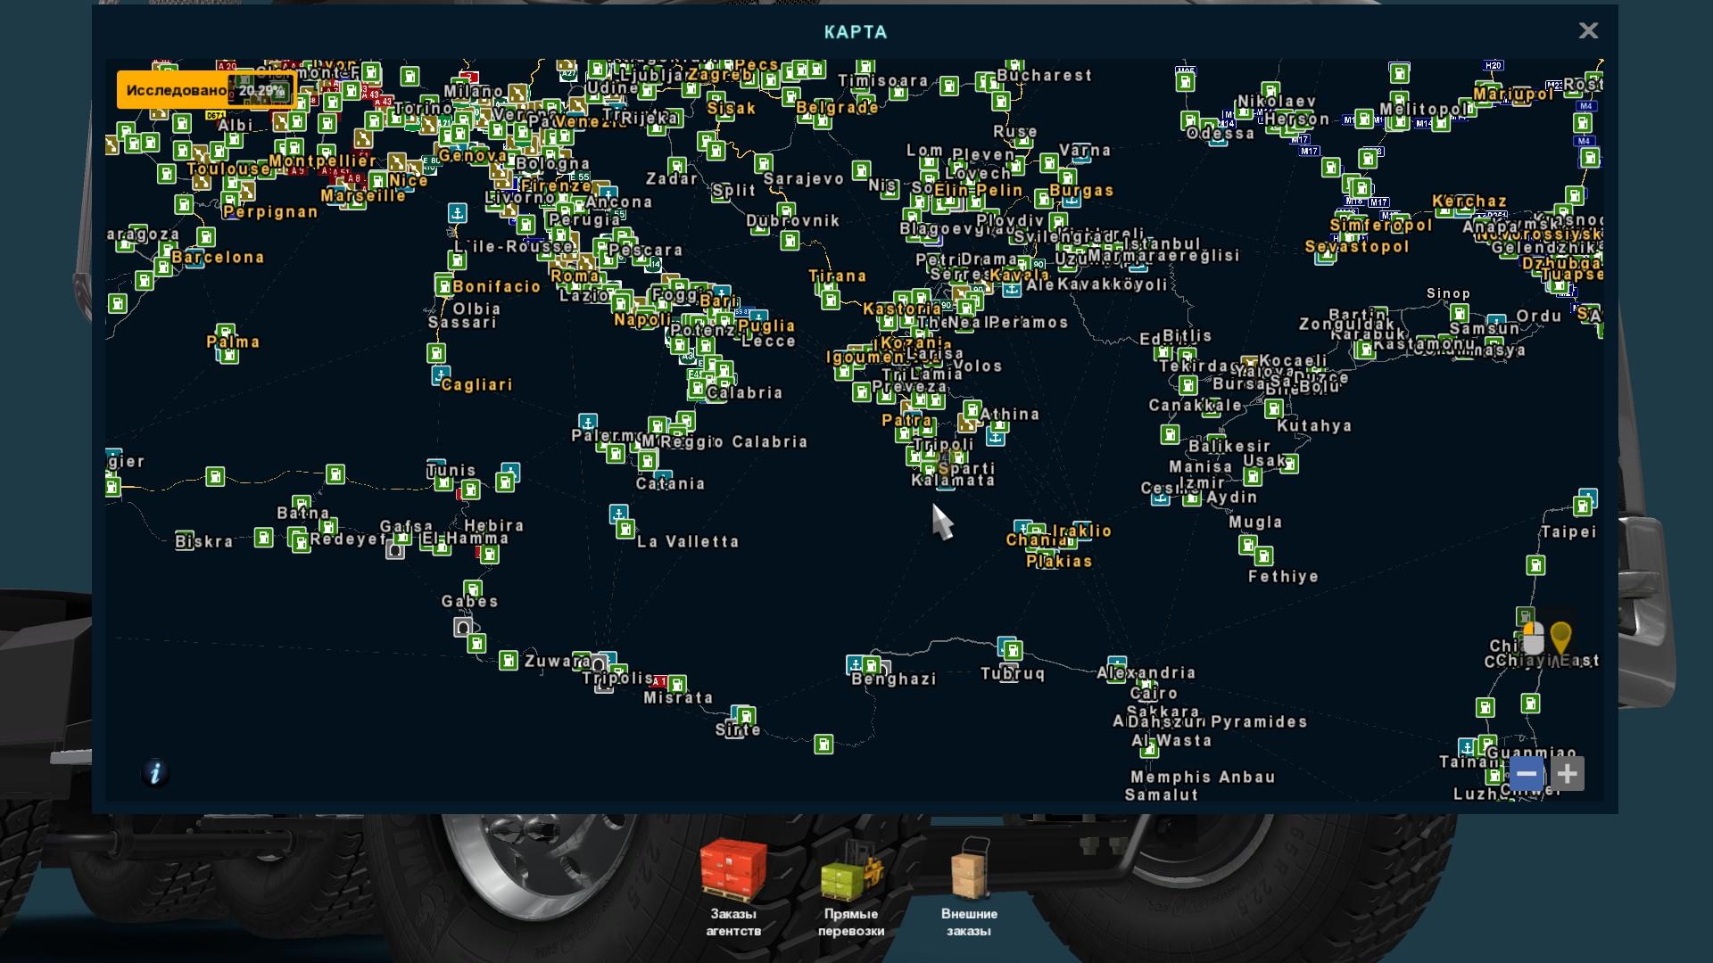Viewport: 1713px width, 963px height.
Task: Click the port anchor icon near Palermo
Action: (x=587, y=421)
